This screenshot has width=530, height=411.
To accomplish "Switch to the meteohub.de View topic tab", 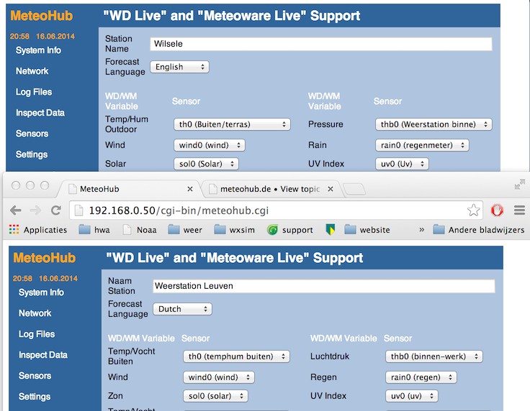I will (x=270, y=189).
